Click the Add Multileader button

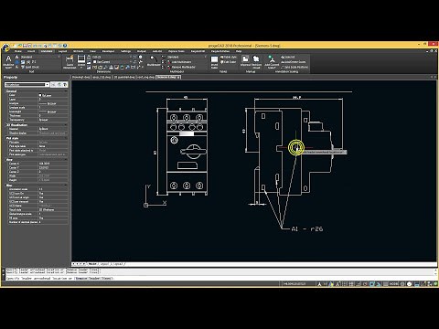(x=181, y=62)
